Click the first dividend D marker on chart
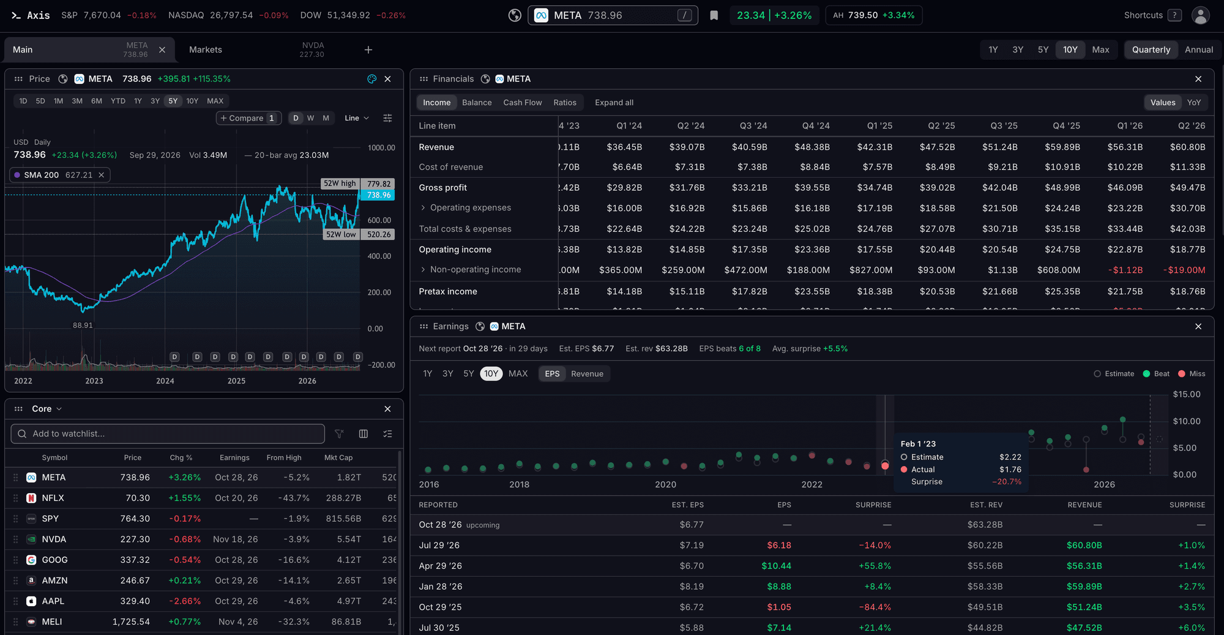 coord(174,357)
